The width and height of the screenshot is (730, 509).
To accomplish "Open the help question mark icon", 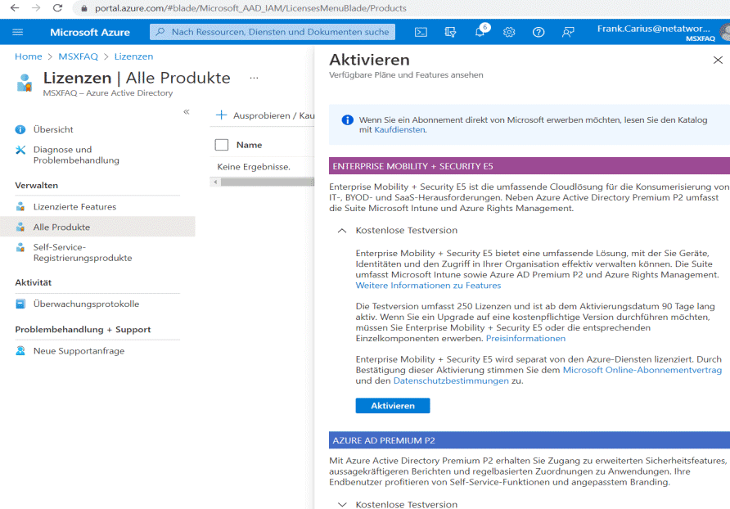I will pos(538,32).
